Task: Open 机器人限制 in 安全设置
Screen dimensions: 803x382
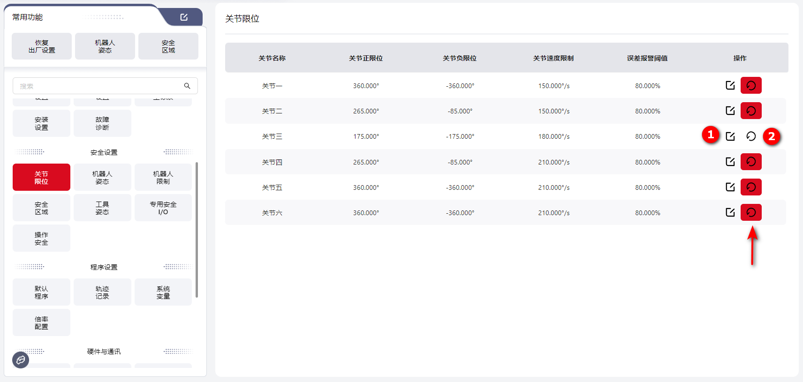Action: point(163,177)
